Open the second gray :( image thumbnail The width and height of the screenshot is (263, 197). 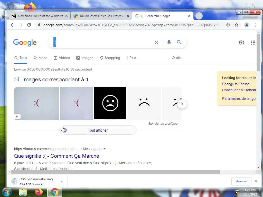[x=77, y=104]
